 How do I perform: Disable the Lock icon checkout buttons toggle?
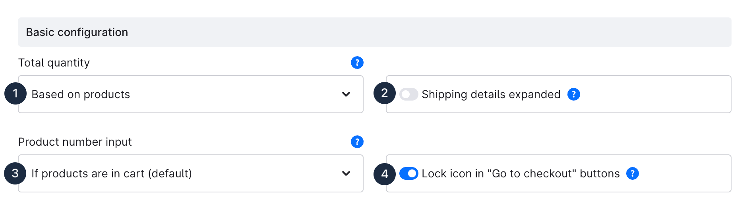coord(408,173)
